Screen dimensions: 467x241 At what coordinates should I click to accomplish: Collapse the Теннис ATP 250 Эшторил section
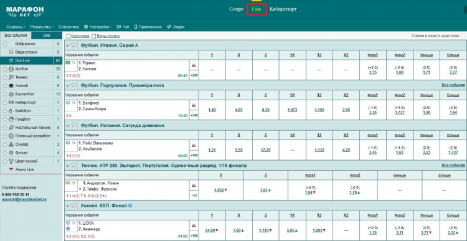click(x=68, y=165)
